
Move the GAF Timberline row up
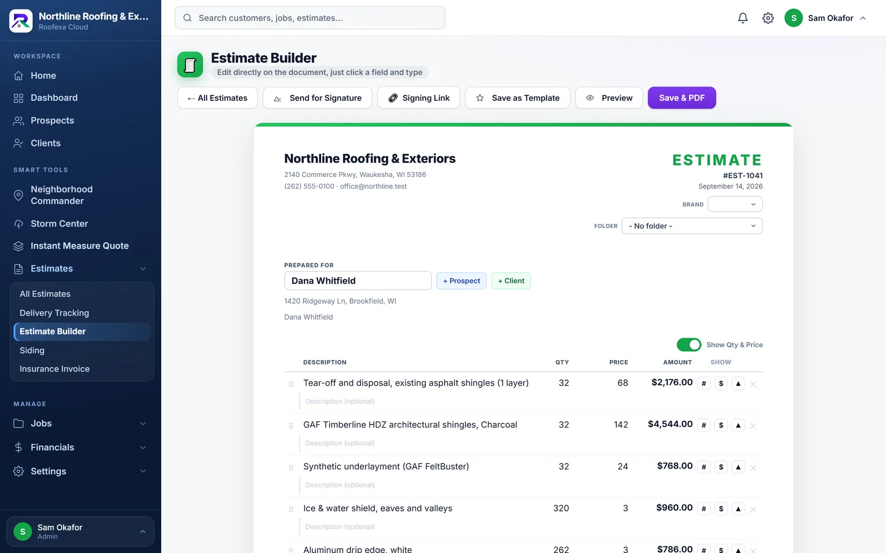click(738, 425)
